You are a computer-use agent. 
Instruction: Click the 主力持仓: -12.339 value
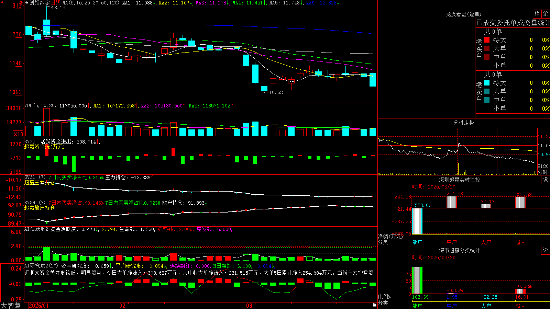[x=128, y=178]
